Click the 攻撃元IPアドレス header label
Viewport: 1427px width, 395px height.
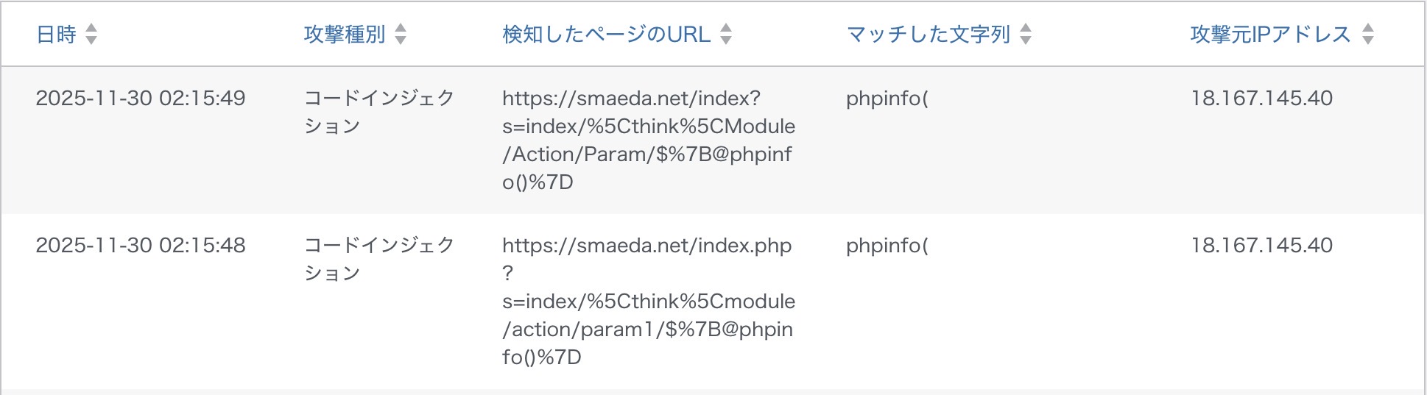tap(1270, 35)
